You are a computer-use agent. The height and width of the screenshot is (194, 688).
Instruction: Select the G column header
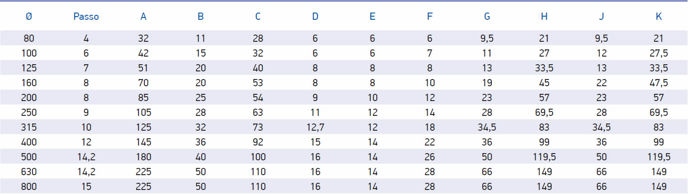tap(487, 17)
